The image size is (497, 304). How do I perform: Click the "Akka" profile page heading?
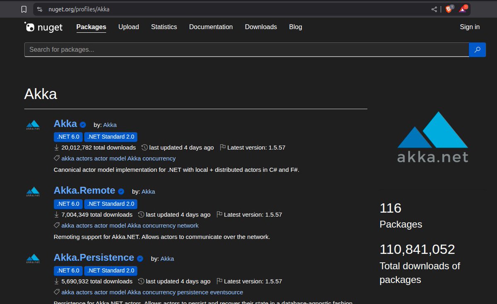click(x=41, y=94)
